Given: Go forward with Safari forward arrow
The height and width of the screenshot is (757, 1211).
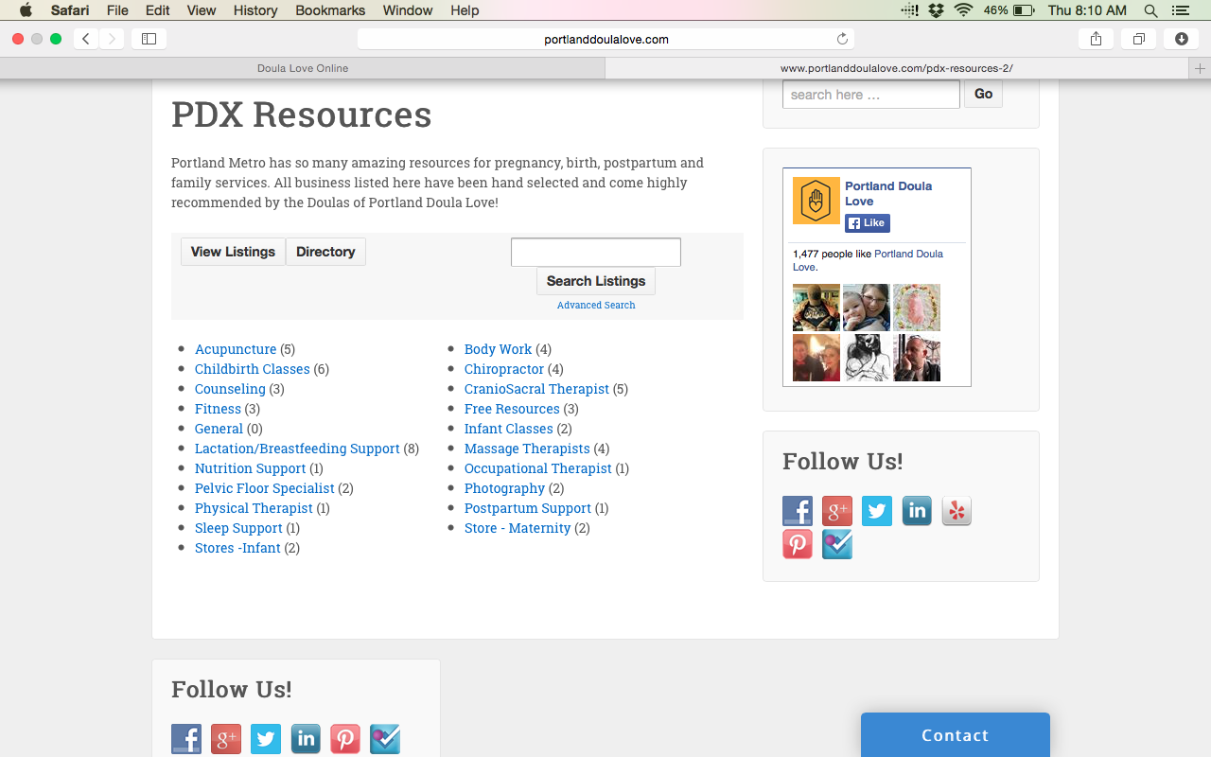Looking at the screenshot, I should [112, 39].
